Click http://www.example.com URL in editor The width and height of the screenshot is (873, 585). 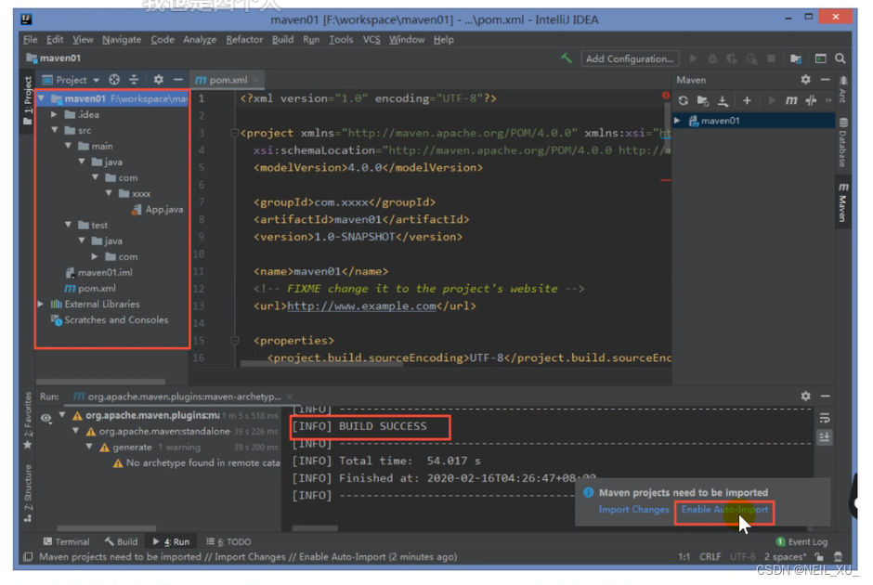click(361, 306)
